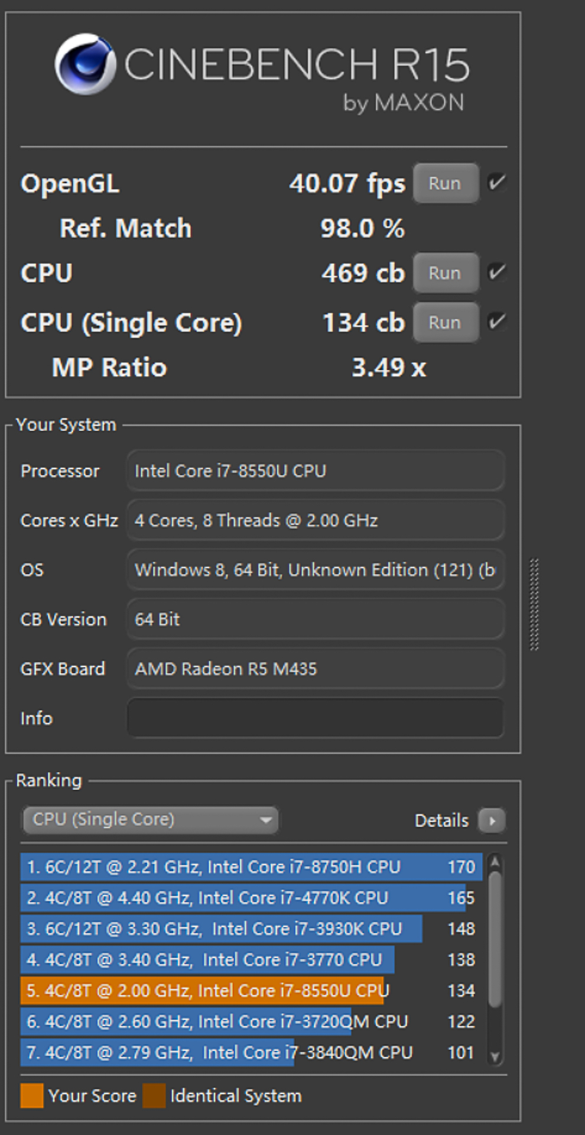Expand ranking Details arrow button
The height and width of the screenshot is (1135, 585).
[x=492, y=821]
